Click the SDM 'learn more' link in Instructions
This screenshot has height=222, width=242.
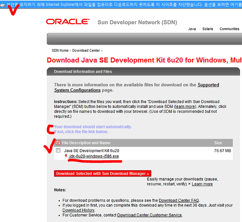click(x=185, y=106)
